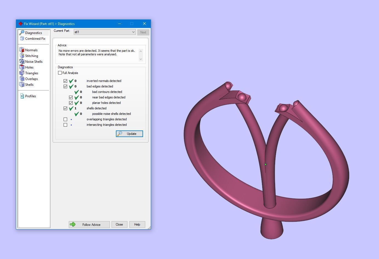Click green checkmark beside inverted normals detected
This screenshot has width=379, height=259.
tap(71, 81)
